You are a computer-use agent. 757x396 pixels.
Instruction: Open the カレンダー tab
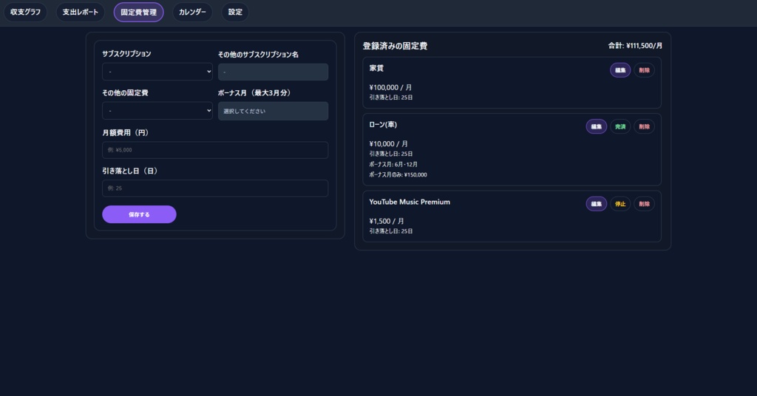192,12
